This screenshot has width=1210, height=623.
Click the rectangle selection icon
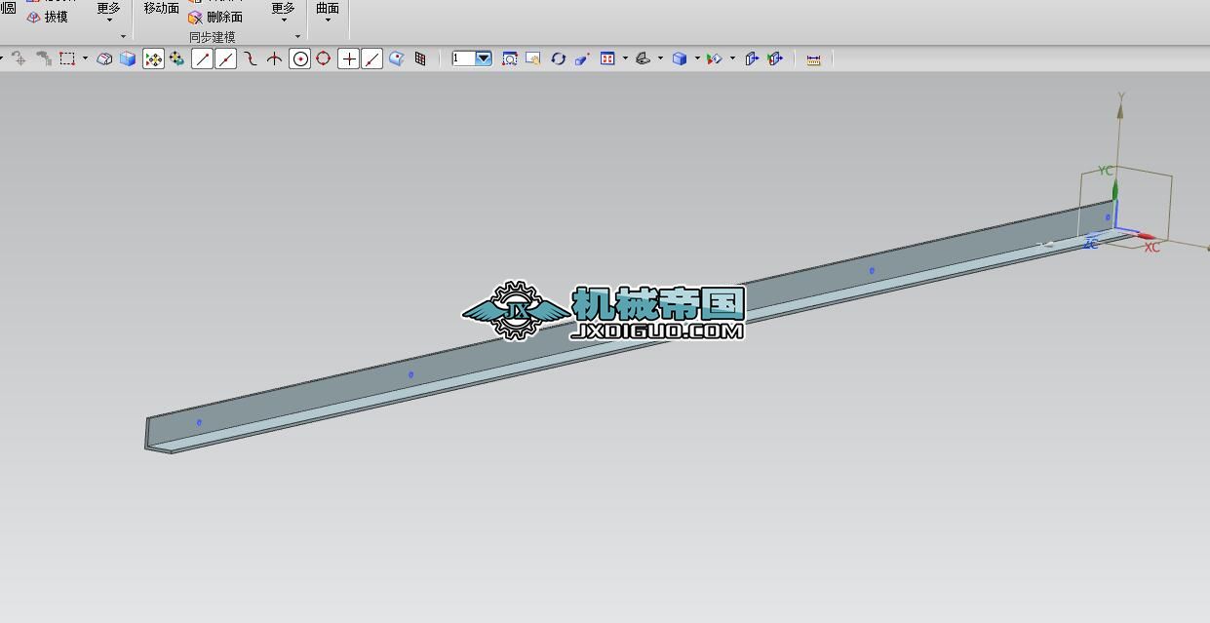[66, 58]
